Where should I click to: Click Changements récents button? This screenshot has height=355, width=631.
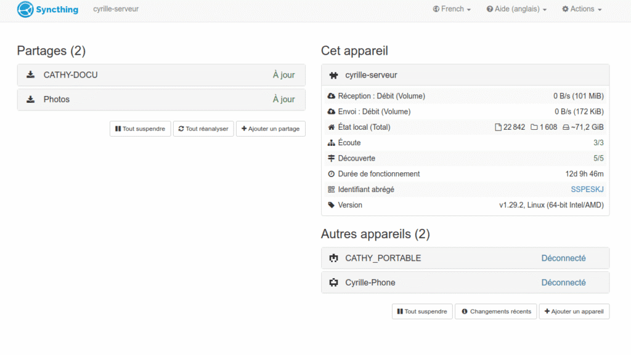495,311
